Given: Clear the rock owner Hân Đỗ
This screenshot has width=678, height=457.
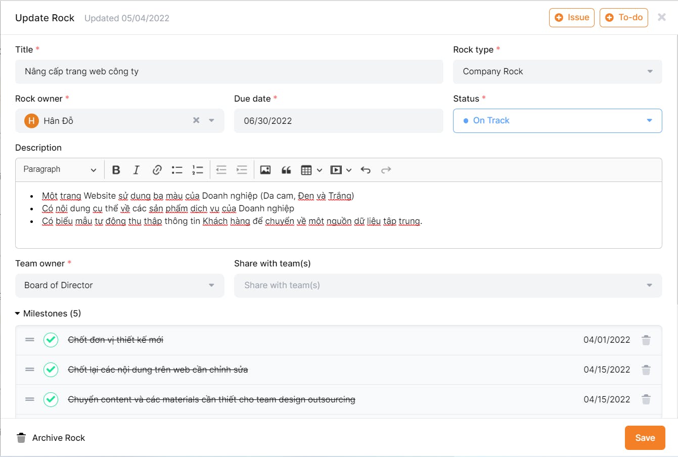Looking at the screenshot, I should click(196, 120).
